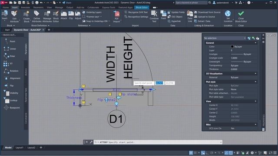Expand the Block Definition panel dropdown
The image size is (278, 156).
click(x=40, y=26)
